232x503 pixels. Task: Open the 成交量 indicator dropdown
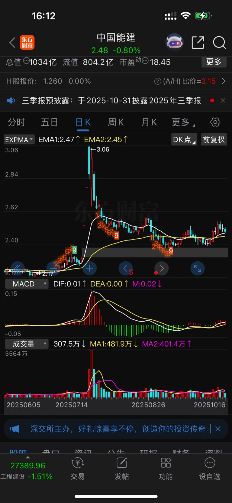click(x=27, y=344)
